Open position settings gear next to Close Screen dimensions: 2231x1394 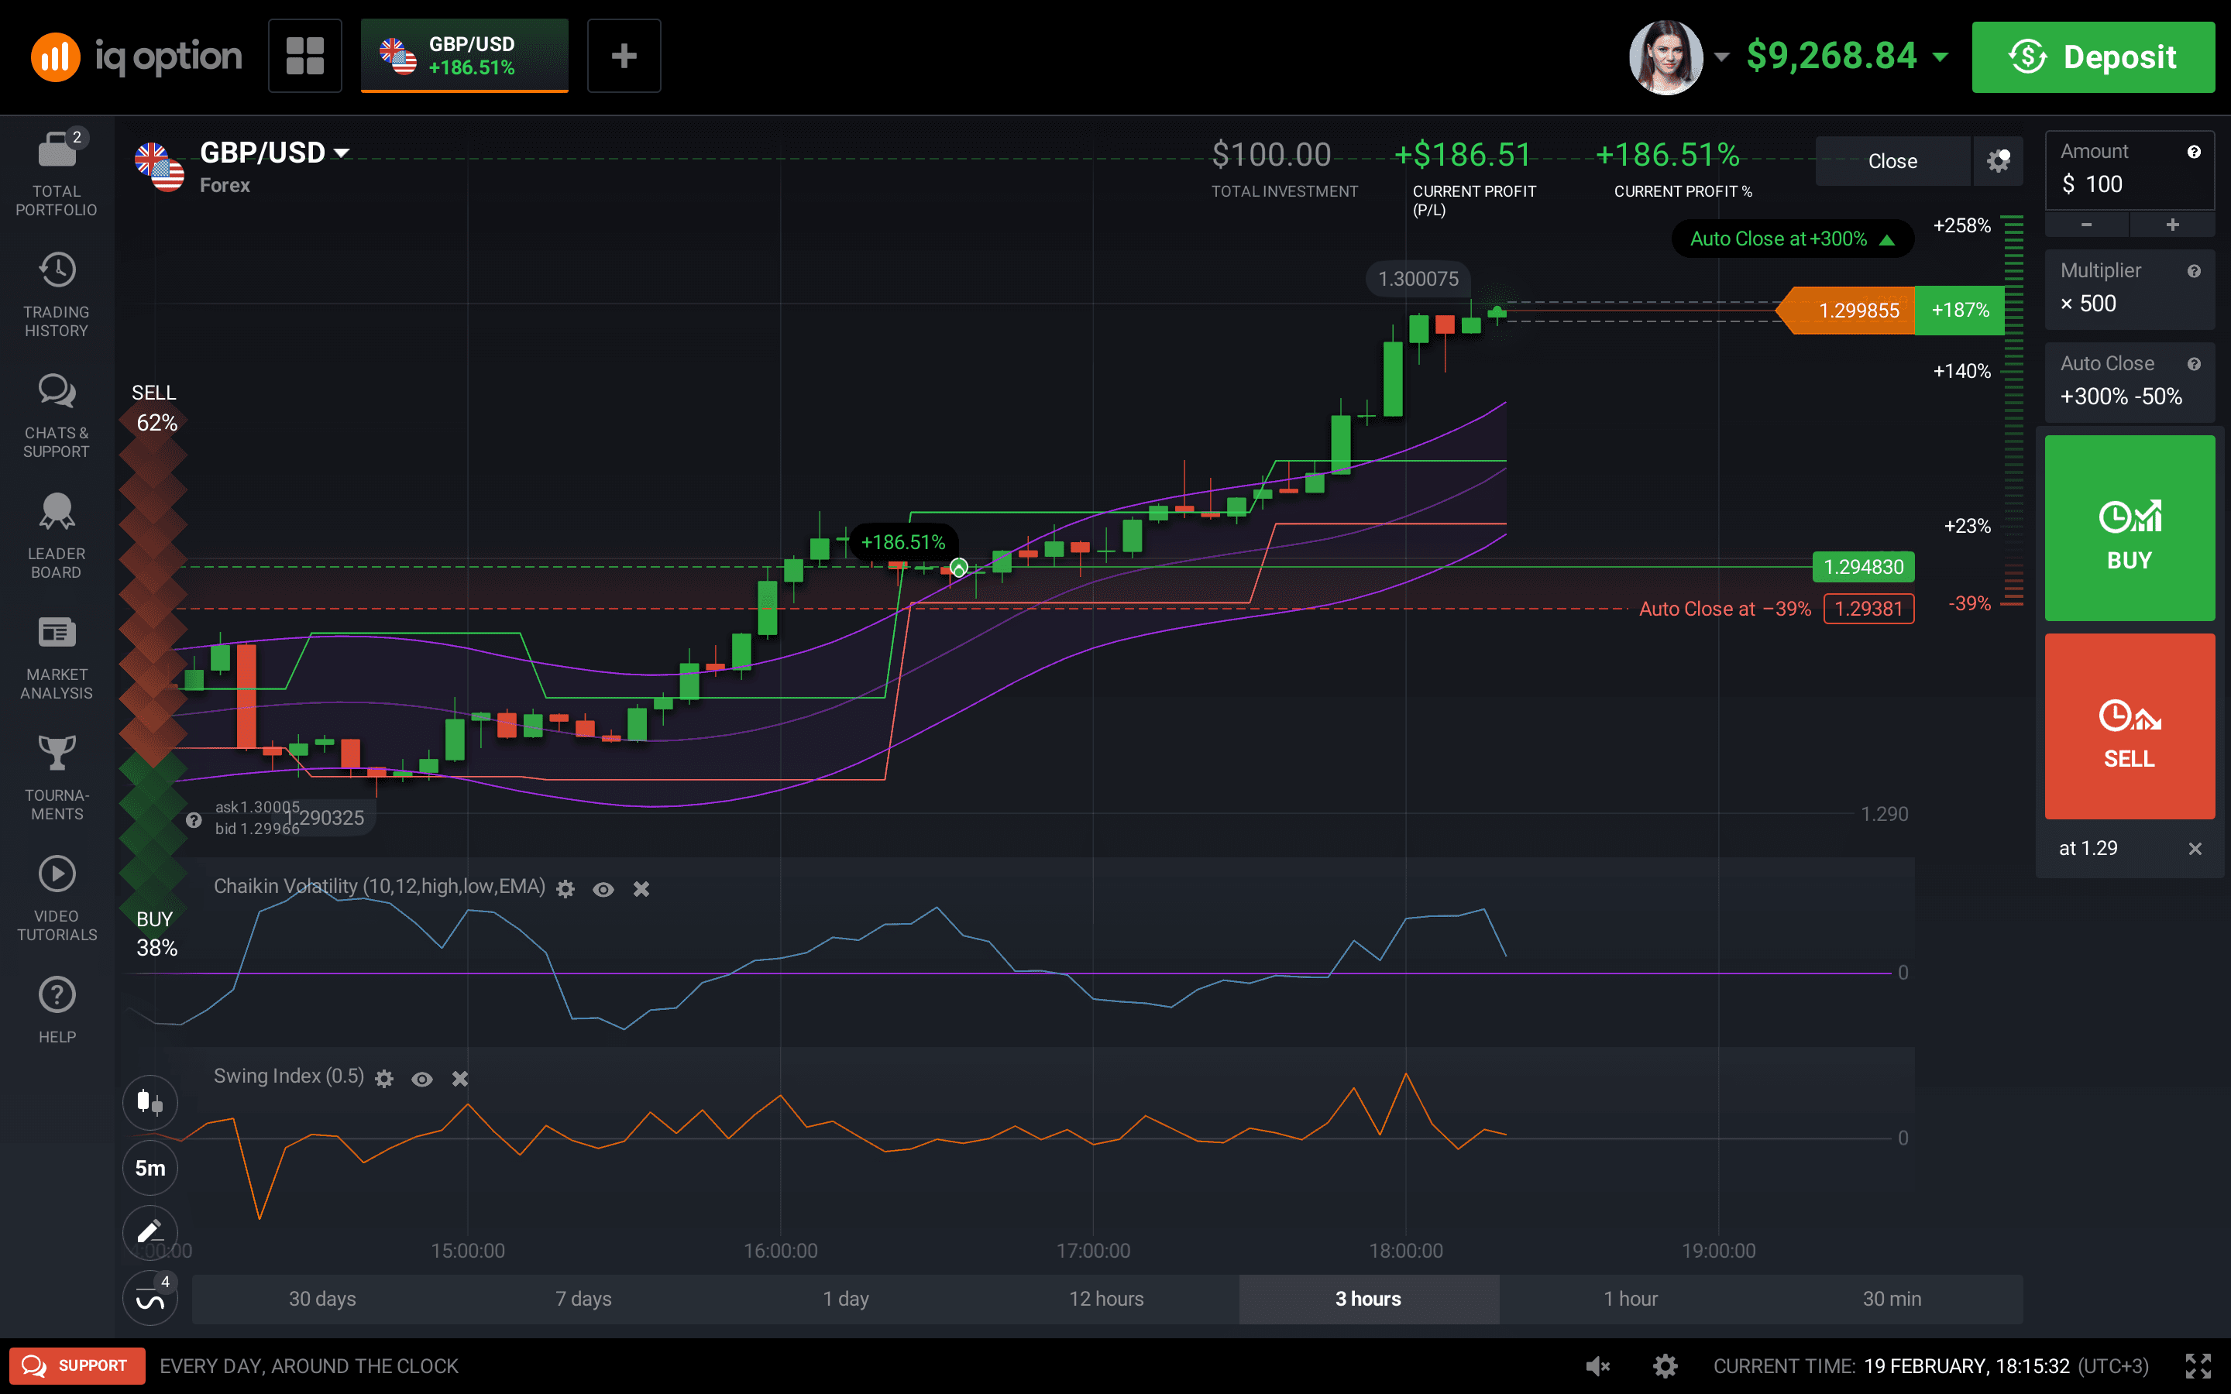click(x=1999, y=160)
